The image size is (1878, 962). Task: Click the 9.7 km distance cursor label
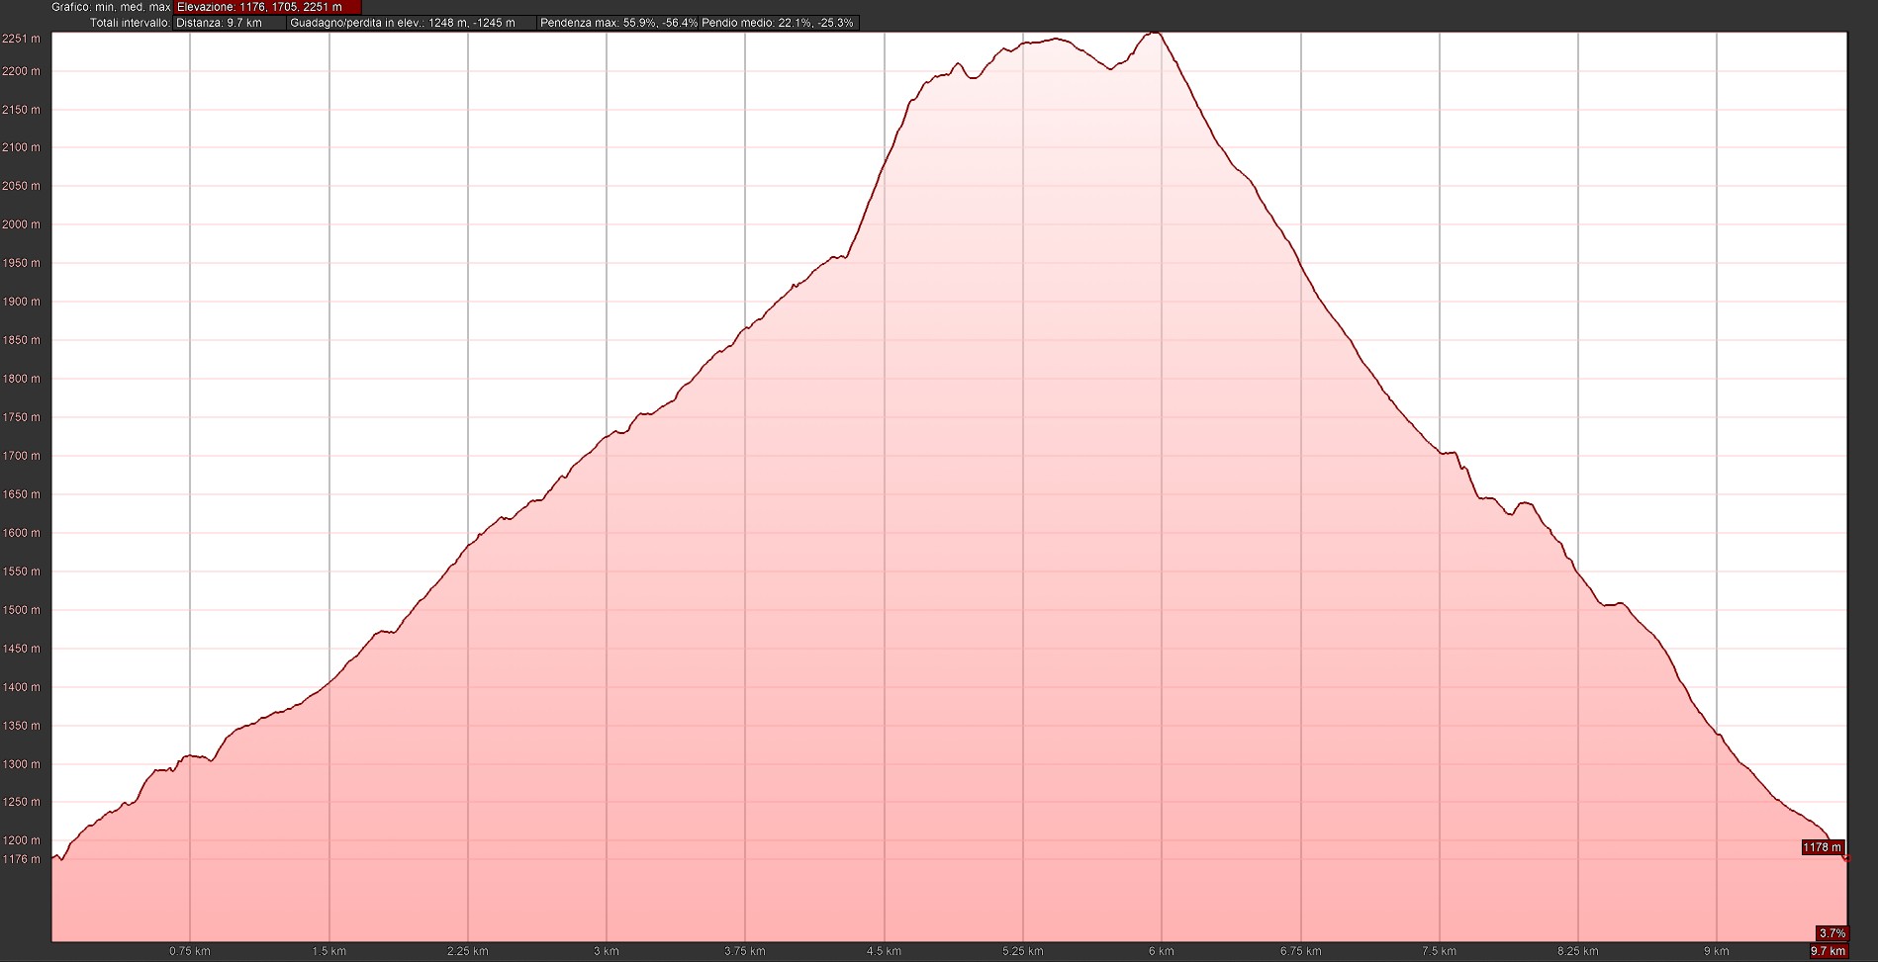pos(1828,951)
